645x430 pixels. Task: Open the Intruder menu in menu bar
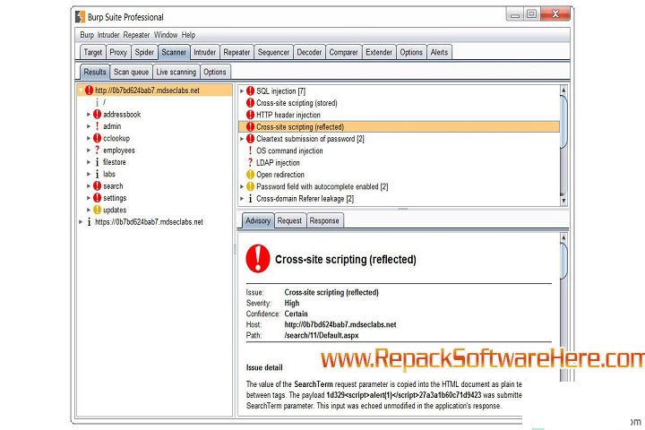108,35
